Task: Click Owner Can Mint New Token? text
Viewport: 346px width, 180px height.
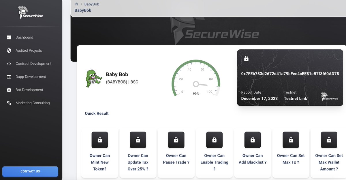Action: click(x=100, y=162)
